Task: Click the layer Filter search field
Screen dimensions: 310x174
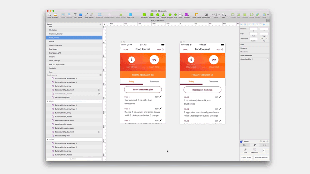Action: click(x=74, y=159)
